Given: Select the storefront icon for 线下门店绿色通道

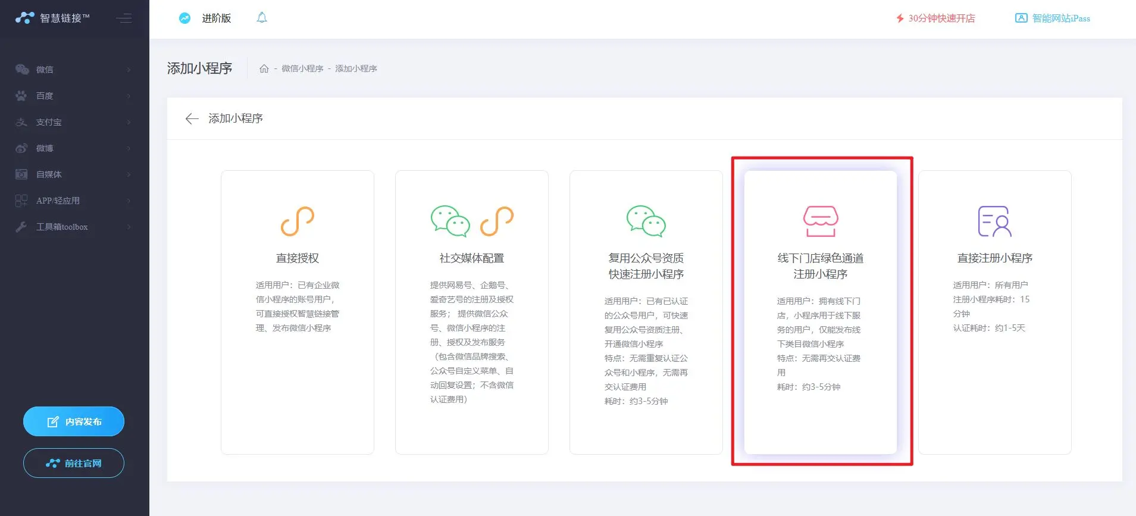Looking at the screenshot, I should [821, 221].
